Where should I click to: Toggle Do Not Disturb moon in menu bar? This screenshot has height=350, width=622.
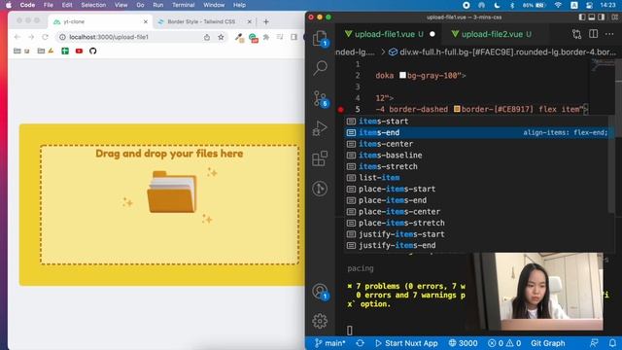497,5
